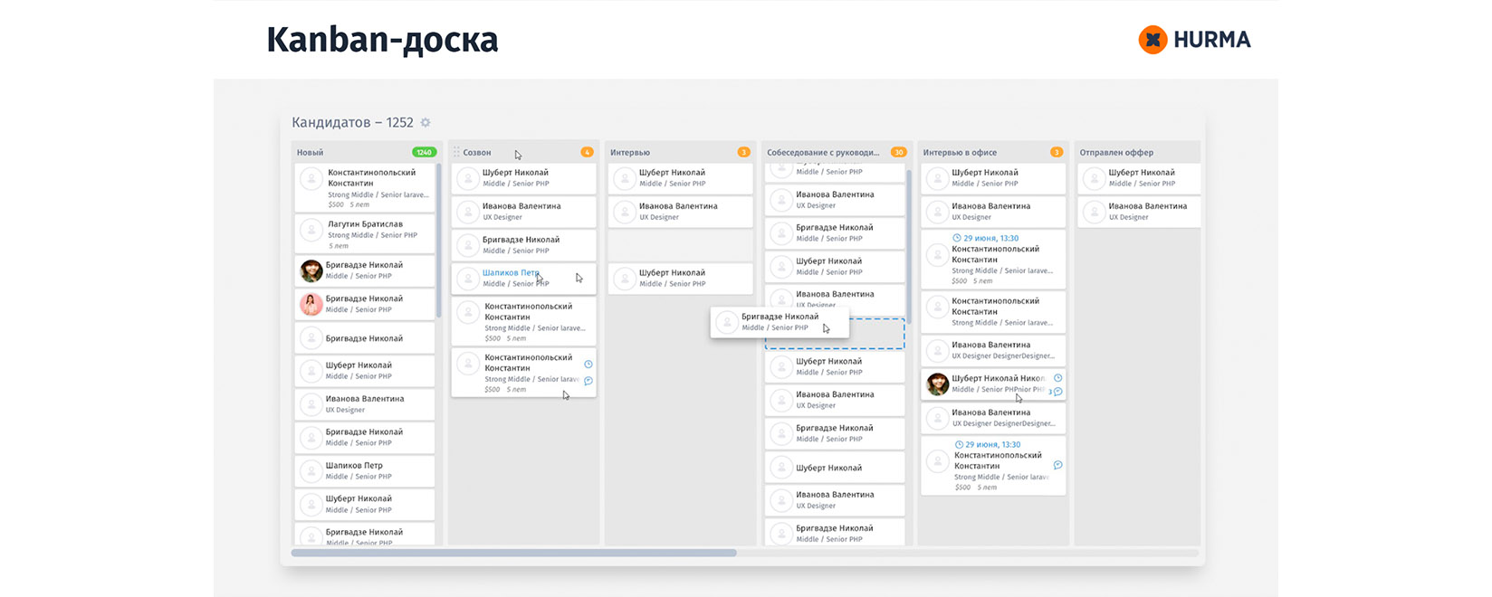1492x597 pixels.
Task: Click dark-haired photo avatar of Бригвадзе Николай in Новый
Action: click(311, 270)
